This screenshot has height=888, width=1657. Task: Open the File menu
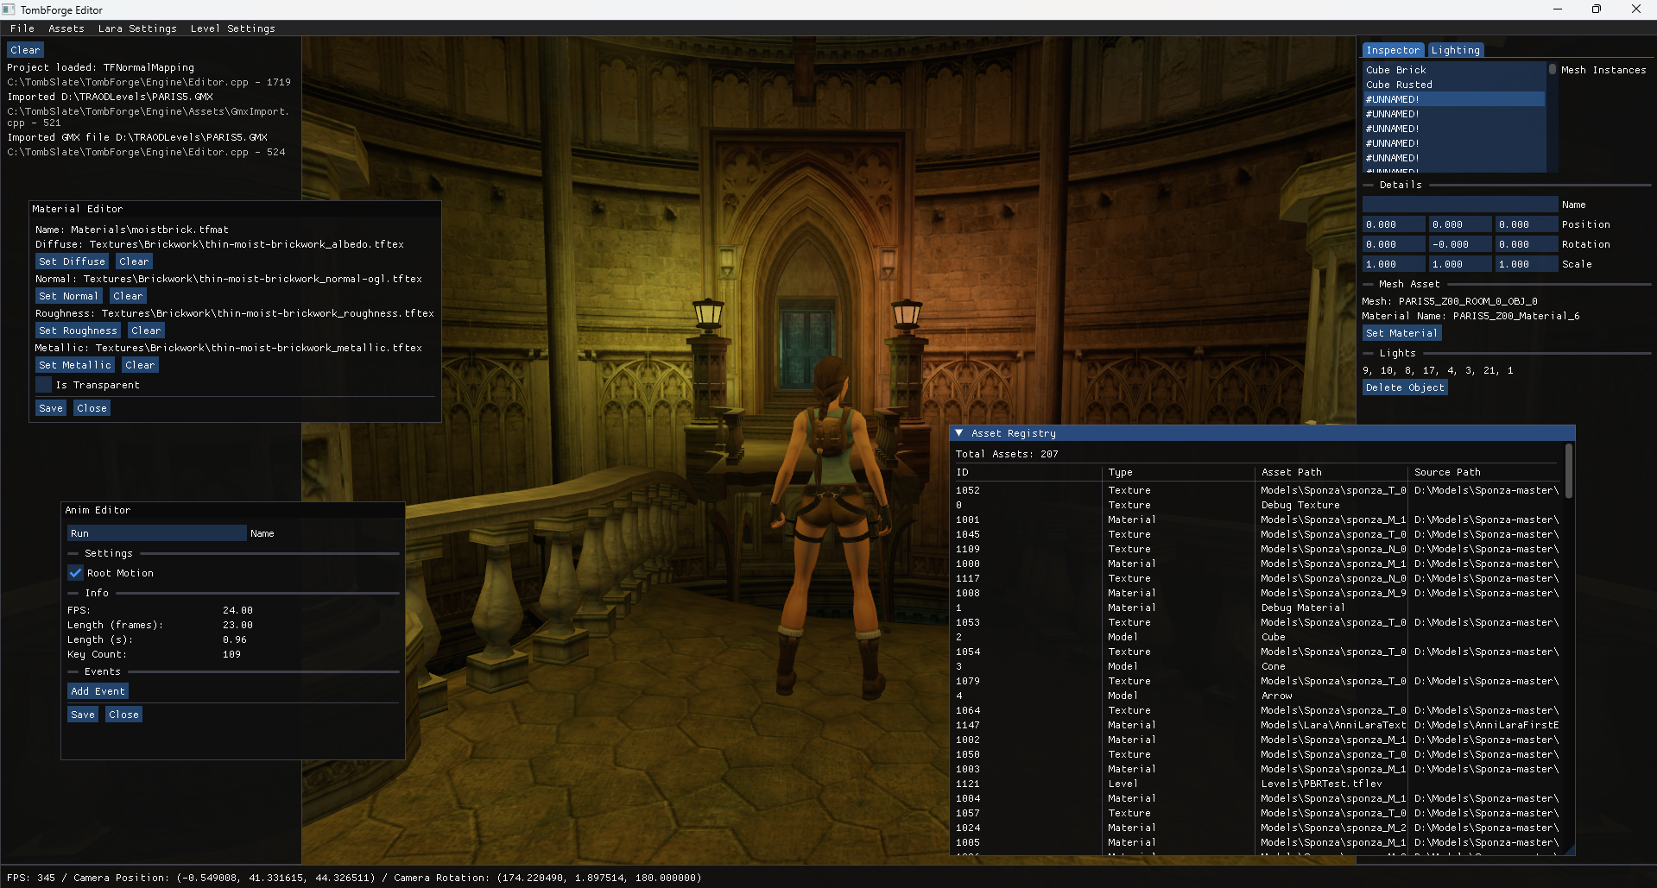click(x=22, y=28)
